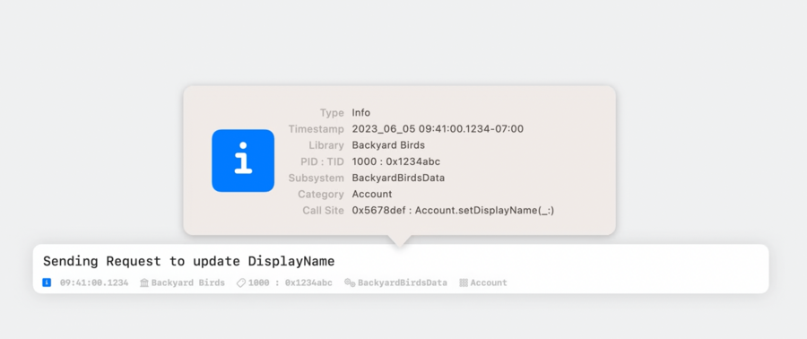
Task: Click the Subsystem value BackyardBirdsData in popover
Action: pyautogui.click(x=398, y=178)
